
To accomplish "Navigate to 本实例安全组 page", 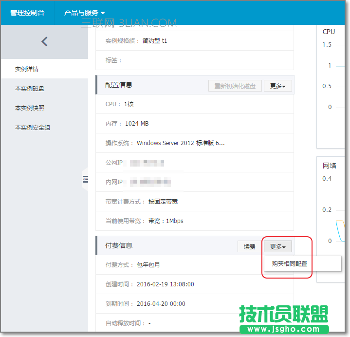I will pyautogui.click(x=33, y=128).
